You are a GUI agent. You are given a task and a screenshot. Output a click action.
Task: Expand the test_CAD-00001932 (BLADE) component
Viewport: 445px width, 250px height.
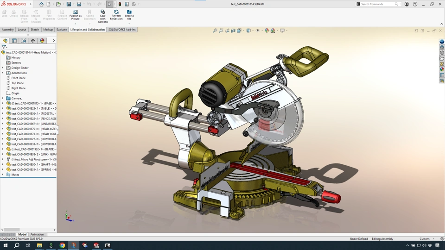click(x=3, y=149)
